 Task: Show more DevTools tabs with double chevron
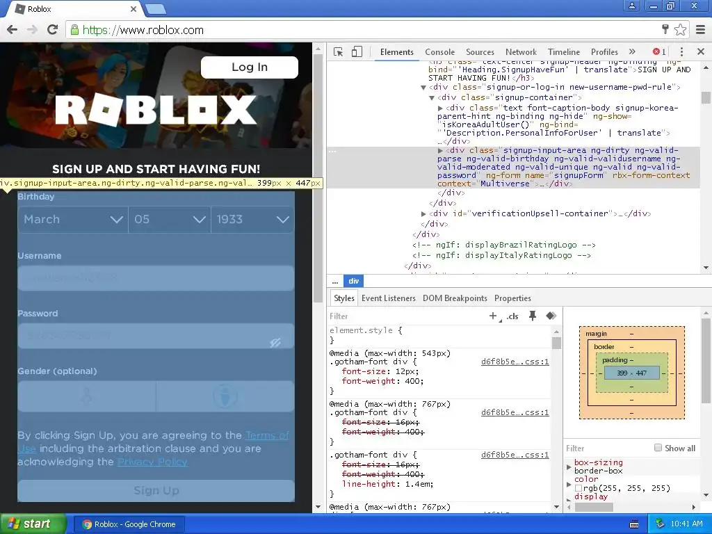(632, 51)
